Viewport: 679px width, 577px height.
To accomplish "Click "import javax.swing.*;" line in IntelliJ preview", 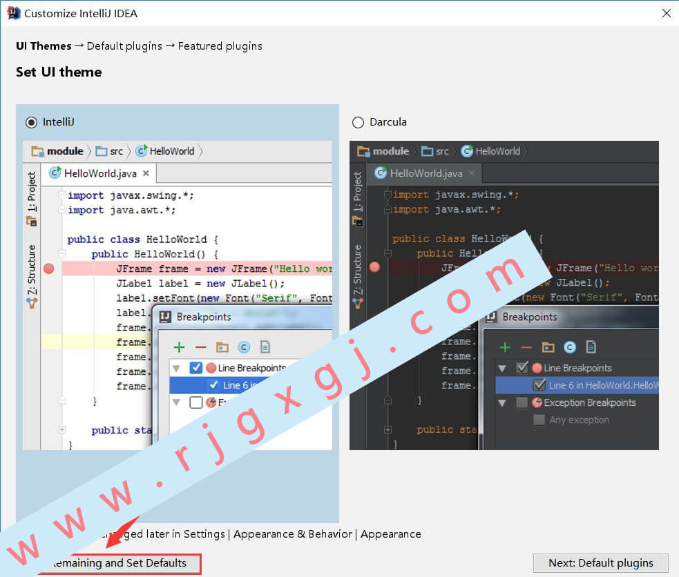I will 131,195.
